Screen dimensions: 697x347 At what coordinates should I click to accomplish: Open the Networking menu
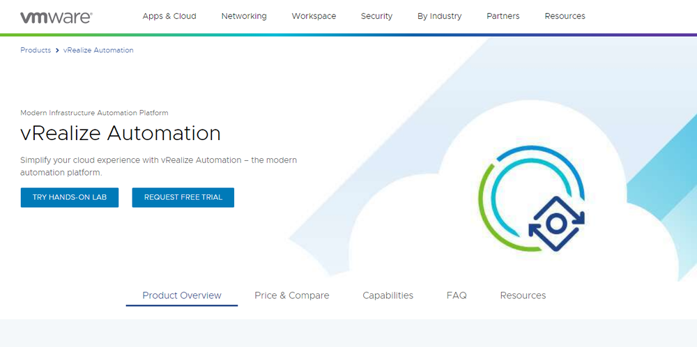point(244,16)
